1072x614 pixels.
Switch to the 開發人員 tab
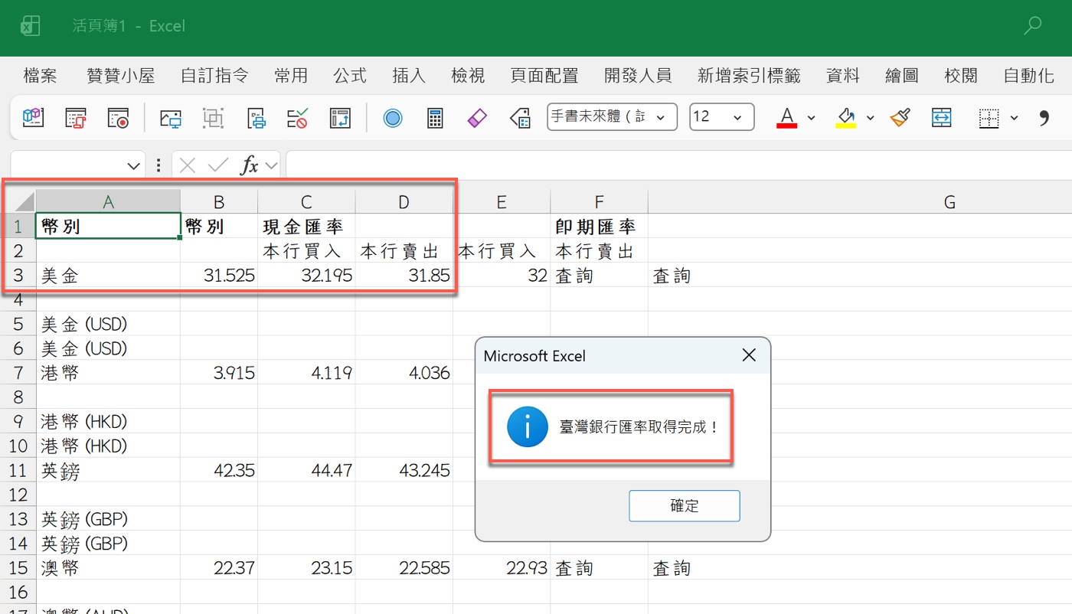638,75
